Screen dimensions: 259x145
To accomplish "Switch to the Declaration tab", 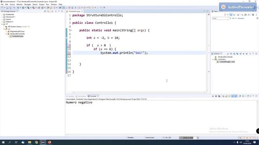I will 81,96.
